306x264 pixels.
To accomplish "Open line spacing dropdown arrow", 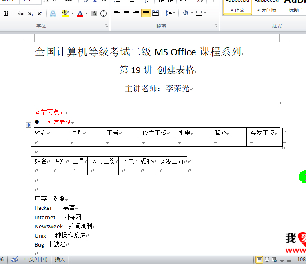I will 174,13.
